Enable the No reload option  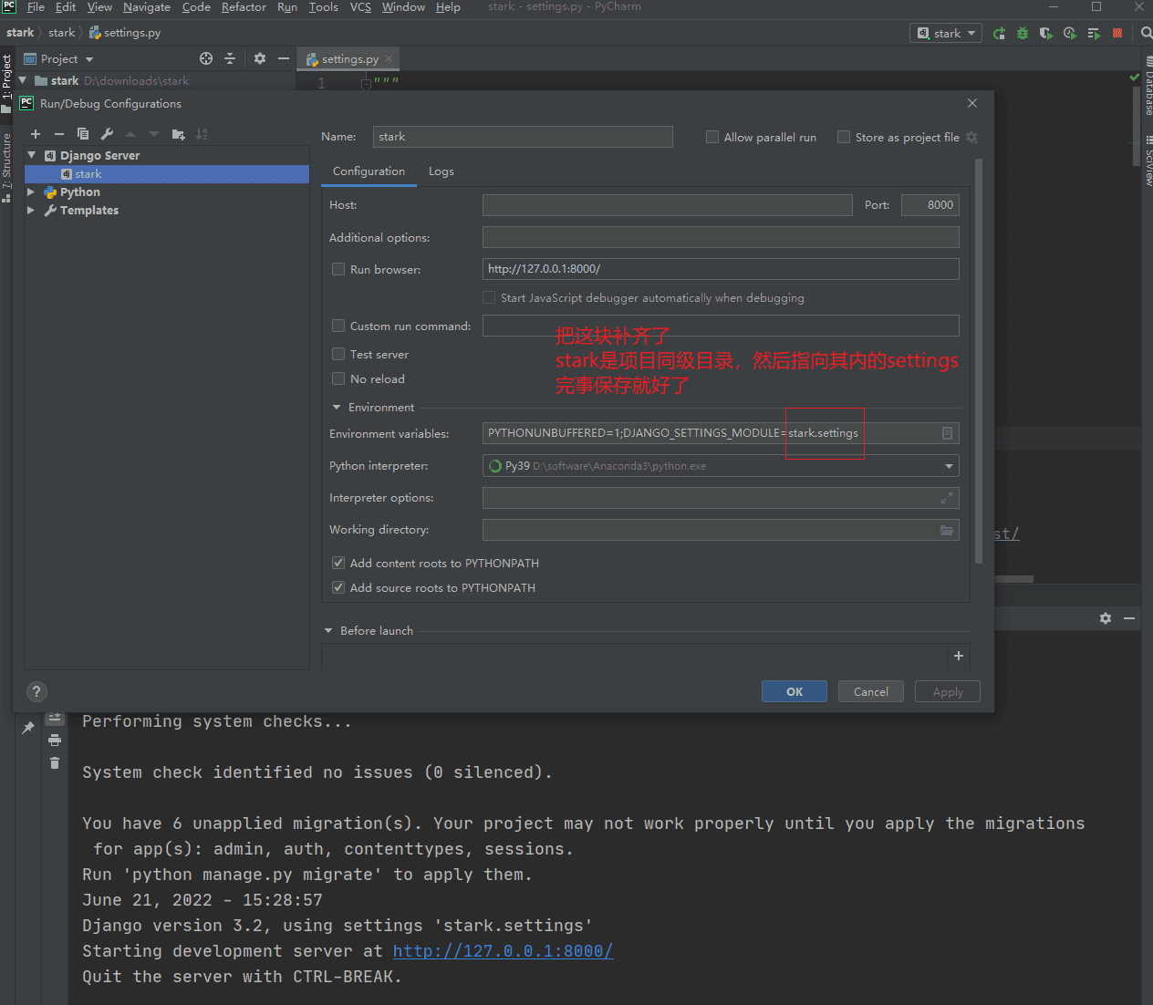coord(338,378)
